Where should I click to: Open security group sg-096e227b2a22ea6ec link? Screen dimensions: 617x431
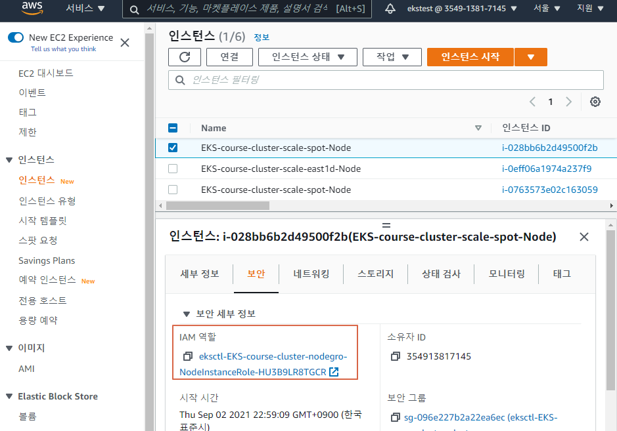tap(480, 417)
